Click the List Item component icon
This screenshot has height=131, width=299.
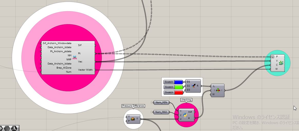218,91
